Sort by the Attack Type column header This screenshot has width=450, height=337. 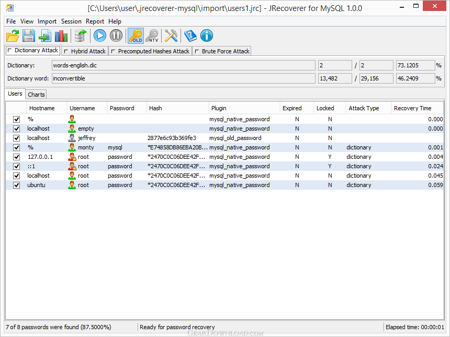(368, 108)
